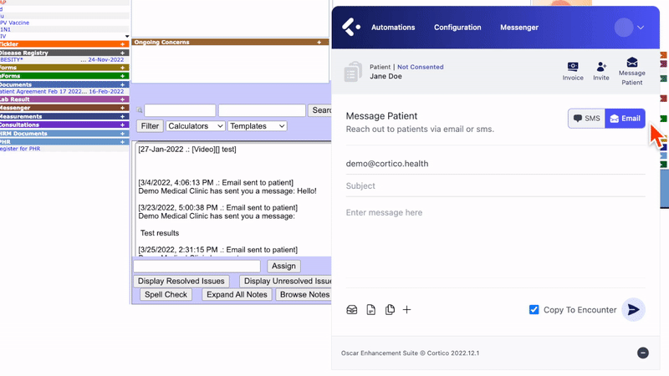Click the document template icon
Image resolution: width=669 pixels, height=376 pixels.
tap(371, 310)
